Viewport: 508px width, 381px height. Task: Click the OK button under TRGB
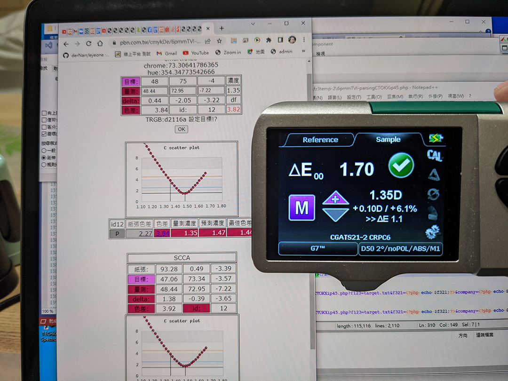click(182, 129)
